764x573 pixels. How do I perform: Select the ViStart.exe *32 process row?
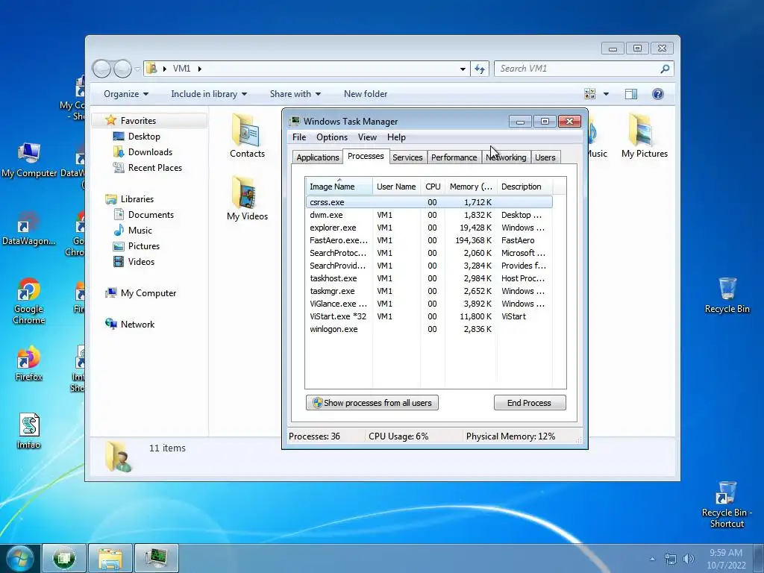[429, 316]
